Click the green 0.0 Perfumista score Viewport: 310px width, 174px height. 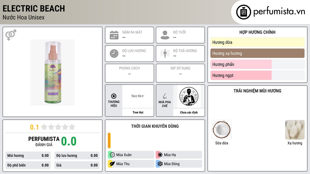click(x=69, y=141)
